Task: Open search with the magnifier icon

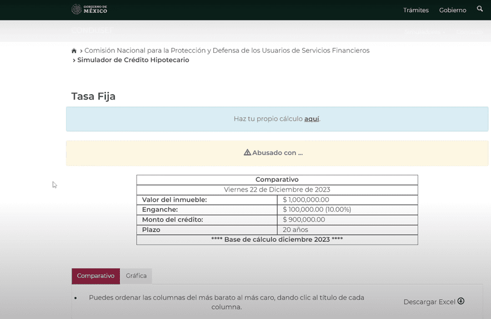Action: point(480,9)
